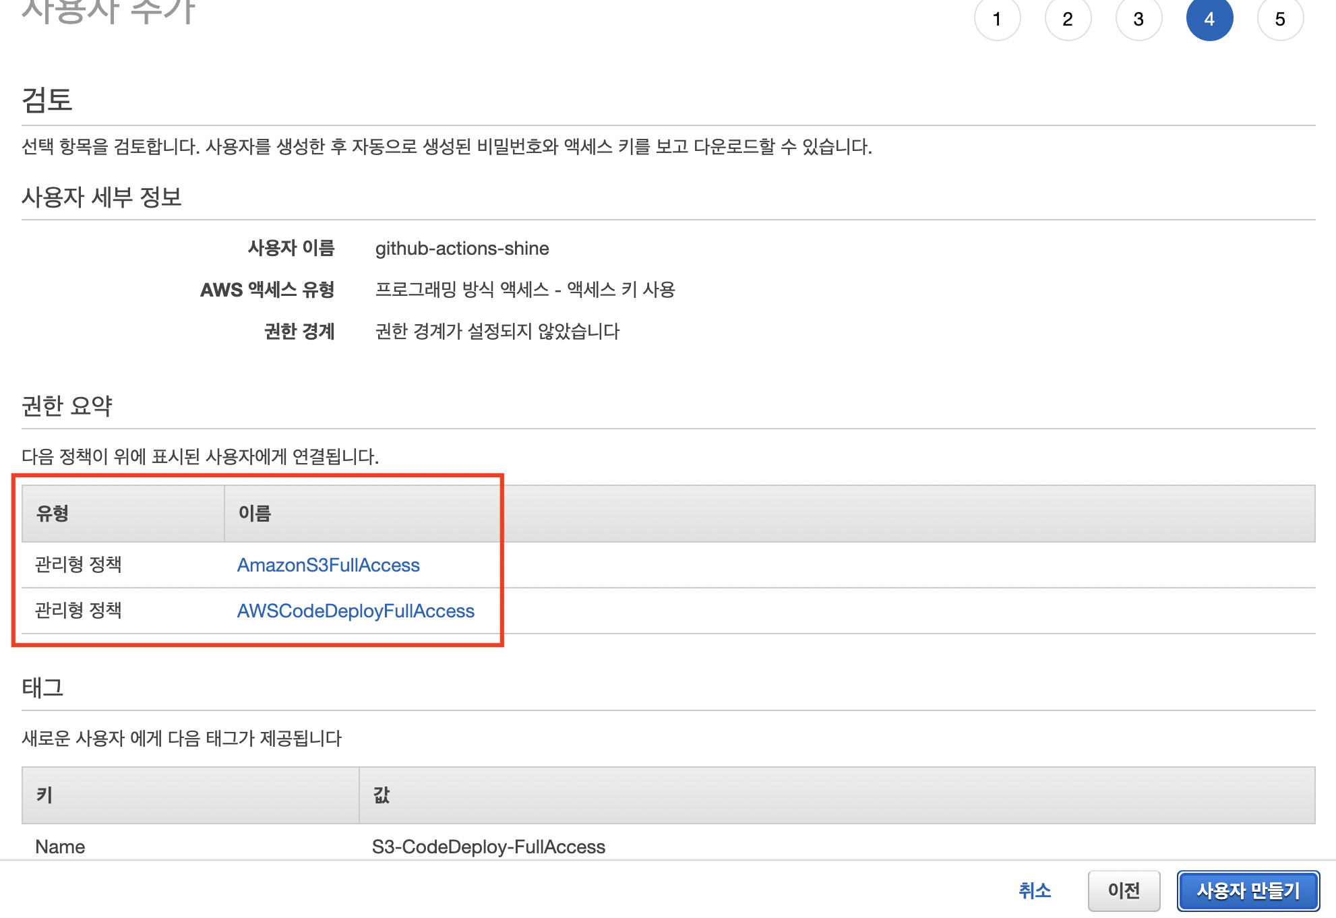
Task: Click the second 관리형 정책 type cell
Action: click(78, 611)
